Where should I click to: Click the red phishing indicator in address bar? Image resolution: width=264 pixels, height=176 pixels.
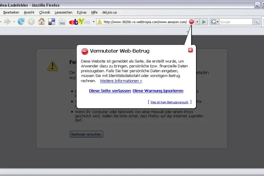[x=192, y=22]
